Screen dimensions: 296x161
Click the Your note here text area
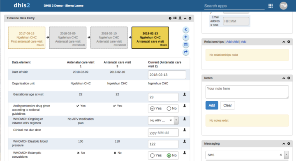point(247,92)
